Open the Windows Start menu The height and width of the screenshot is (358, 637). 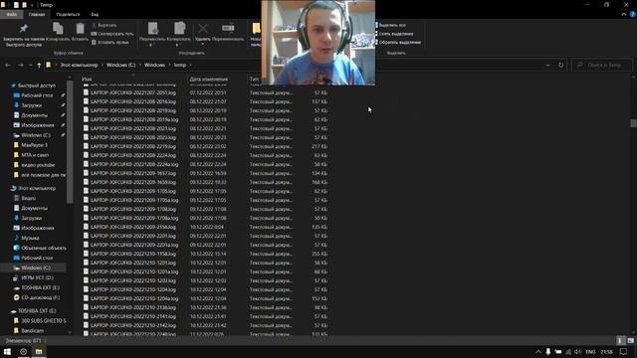point(7,351)
